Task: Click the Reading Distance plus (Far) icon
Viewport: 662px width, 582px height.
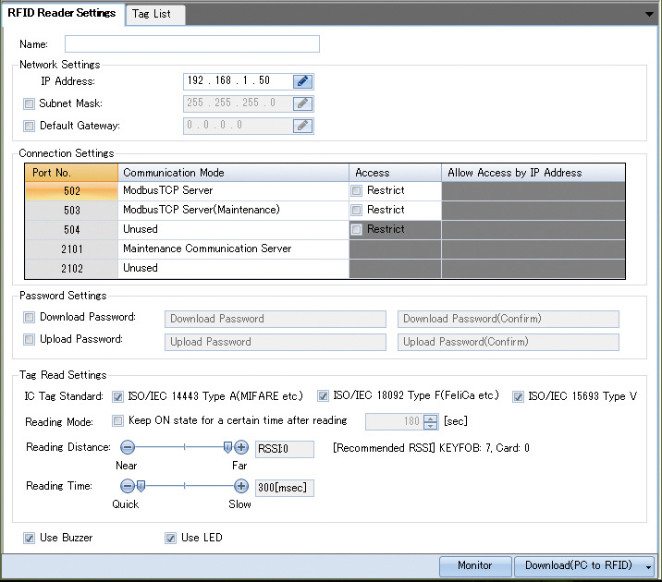Action: (241, 448)
